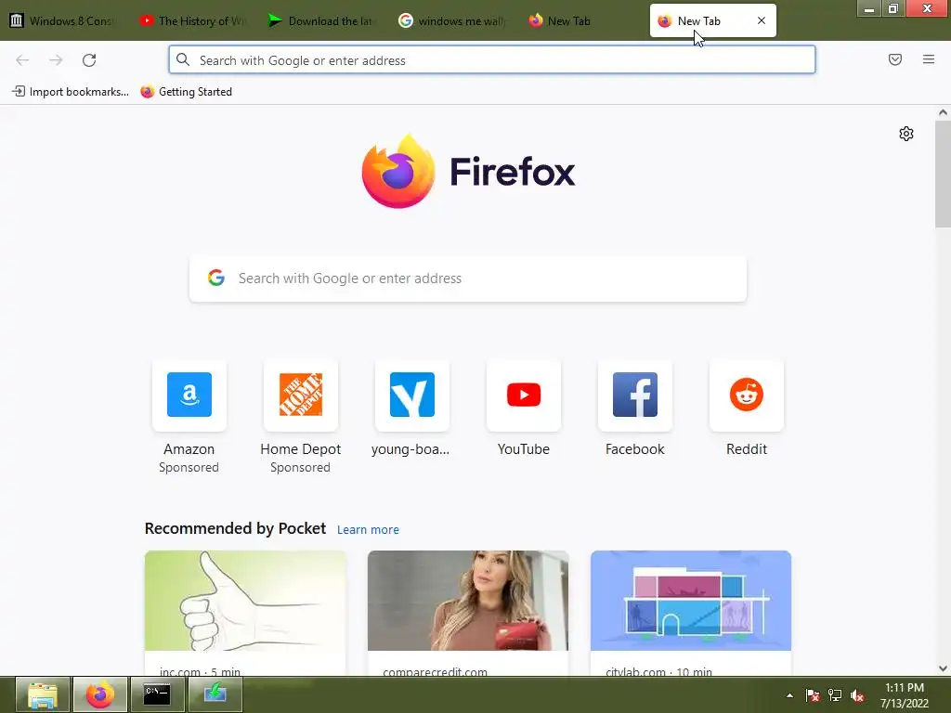The width and height of the screenshot is (951, 713).
Task: Open the Save to Pocket button
Action: point(895,59)
